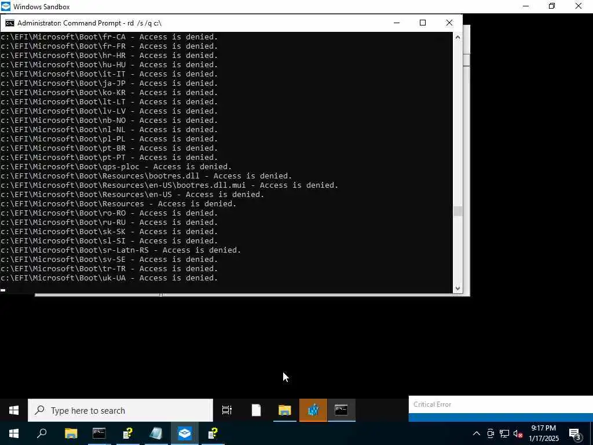Click the line containing 'pt-BR'
The height and width of the screenshot is (445, 593).
click(x=109, y=148)
